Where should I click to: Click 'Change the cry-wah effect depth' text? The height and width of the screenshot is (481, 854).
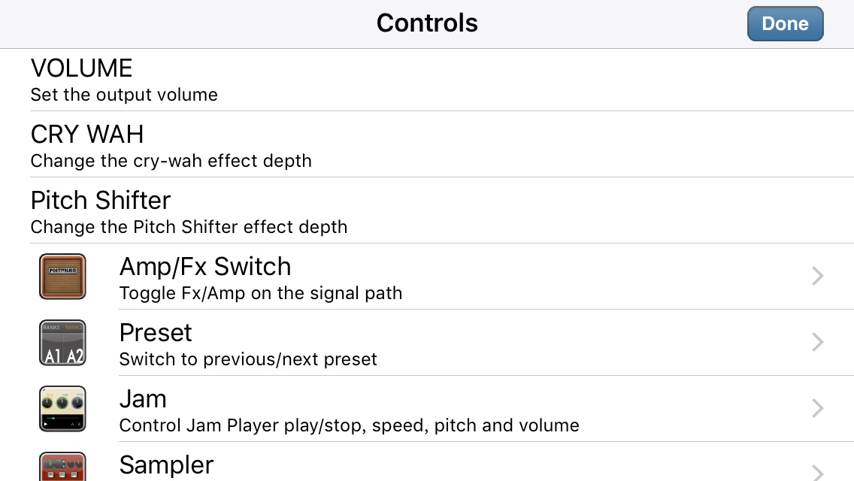coord(171,162)
